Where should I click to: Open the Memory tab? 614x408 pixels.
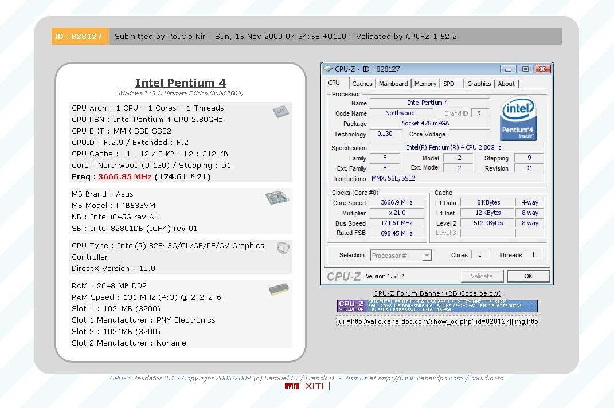(425, 84)
